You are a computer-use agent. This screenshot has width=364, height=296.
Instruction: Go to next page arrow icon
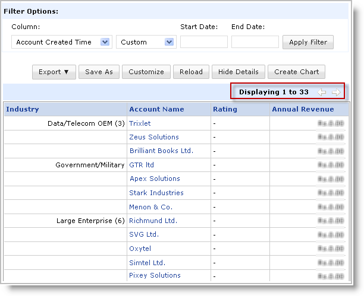[x=336, y=92]
